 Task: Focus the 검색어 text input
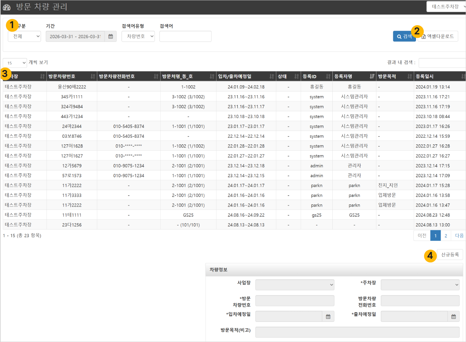click(x=185, y=36)
